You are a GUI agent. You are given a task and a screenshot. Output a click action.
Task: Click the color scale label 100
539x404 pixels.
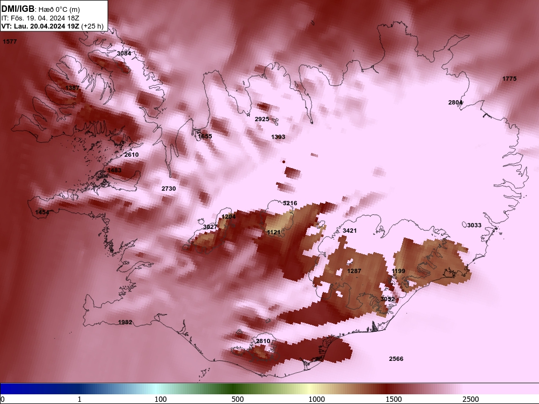tap(161, 399)
